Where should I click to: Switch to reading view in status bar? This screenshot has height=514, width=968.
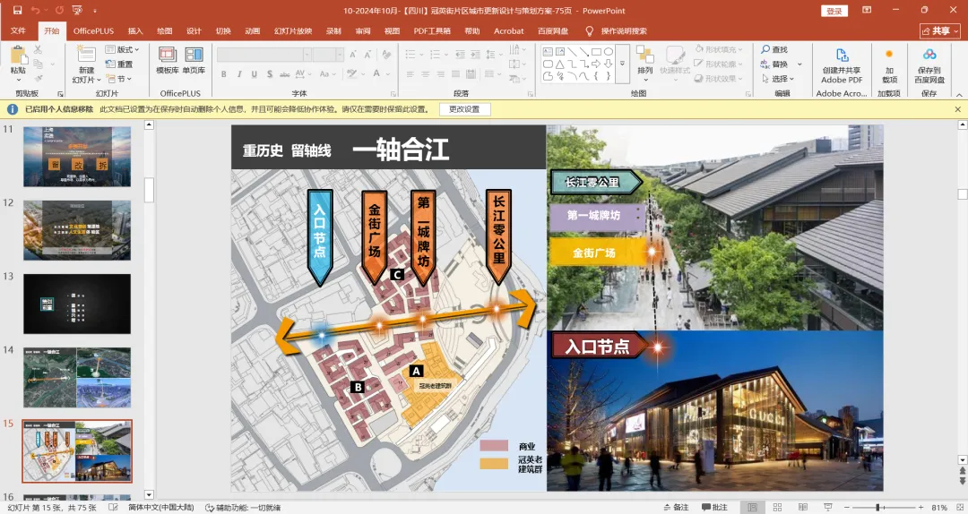(802, 507)
